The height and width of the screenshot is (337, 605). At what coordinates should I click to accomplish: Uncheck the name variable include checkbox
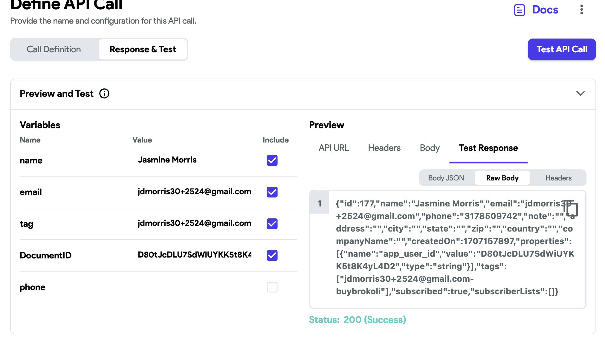coord(272,160)
